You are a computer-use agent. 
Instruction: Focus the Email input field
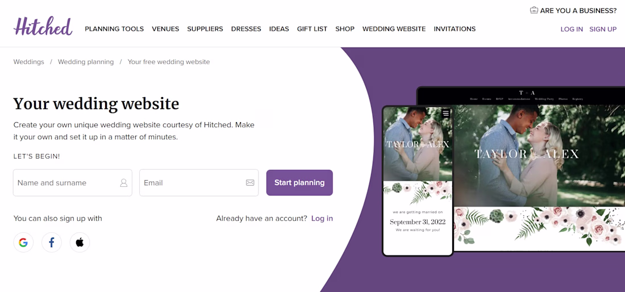point(199,183)
